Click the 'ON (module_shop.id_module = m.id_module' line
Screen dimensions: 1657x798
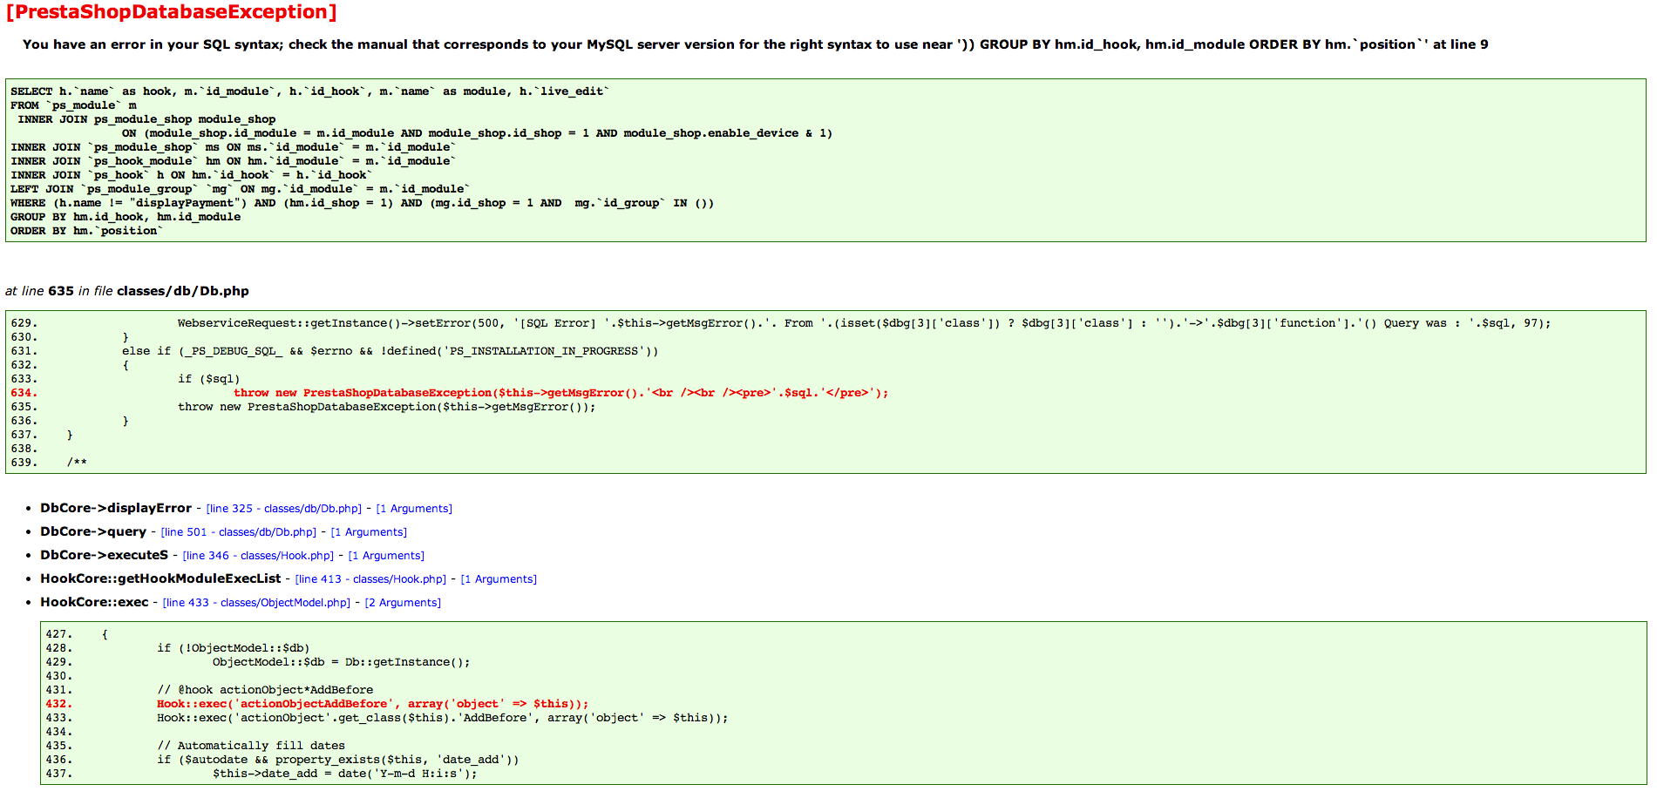click(x=477, y=133)
